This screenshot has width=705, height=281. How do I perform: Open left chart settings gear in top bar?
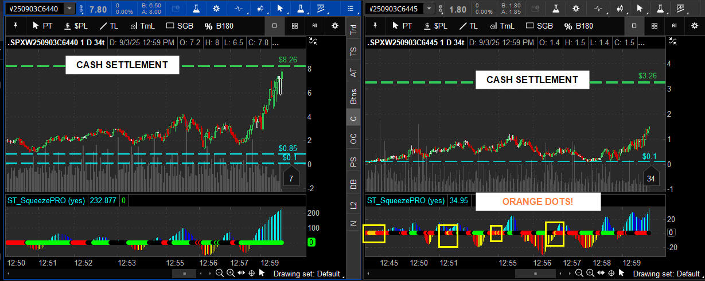(x=216, y=9)
